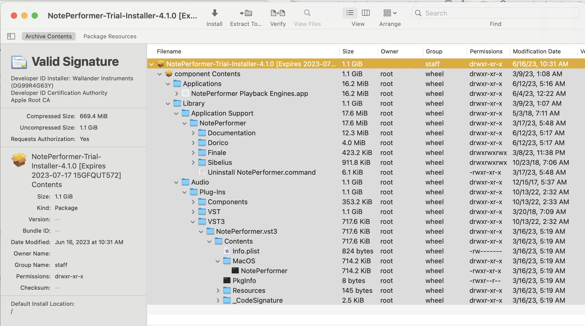Click the Info.plist file icon
The height and width of the screenshot is (326, 585).
[x=227, y=251]
